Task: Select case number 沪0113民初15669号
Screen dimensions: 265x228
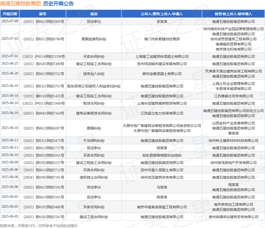Action: 44,103
